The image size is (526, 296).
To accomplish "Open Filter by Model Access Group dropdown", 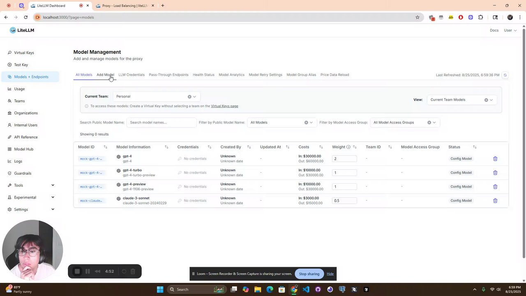I will (405, 123).
